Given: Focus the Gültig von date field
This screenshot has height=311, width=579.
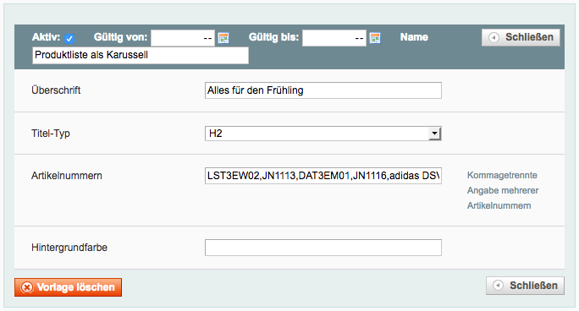Looking at the screenshot, I should click(x=183, y=38).
